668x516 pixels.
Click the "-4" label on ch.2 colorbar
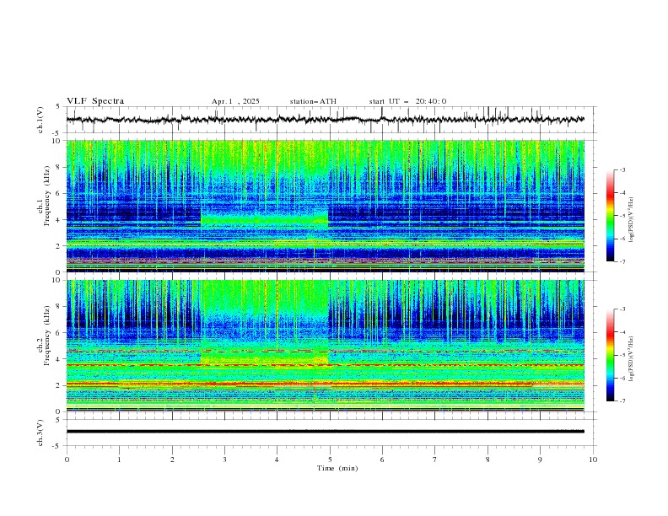[x=622, y=332]
